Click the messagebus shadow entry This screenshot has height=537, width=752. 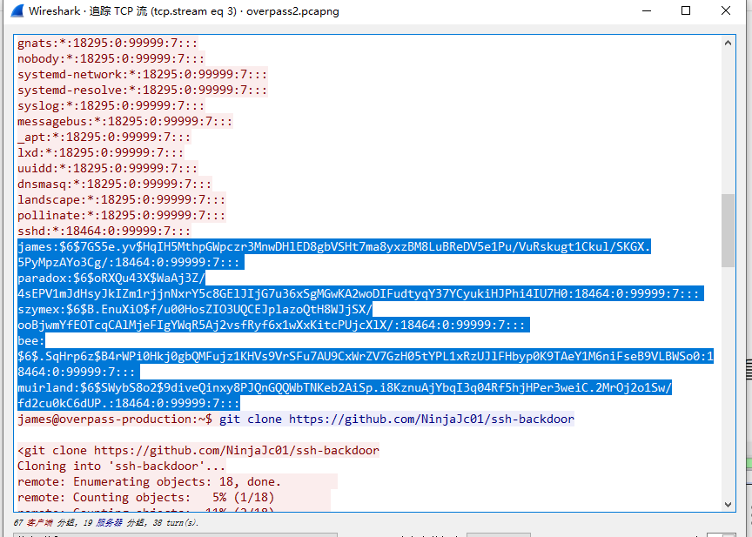tap(124, 122)
